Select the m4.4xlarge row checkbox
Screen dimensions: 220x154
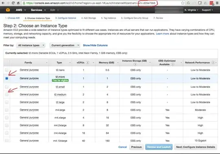pos(7,133)
